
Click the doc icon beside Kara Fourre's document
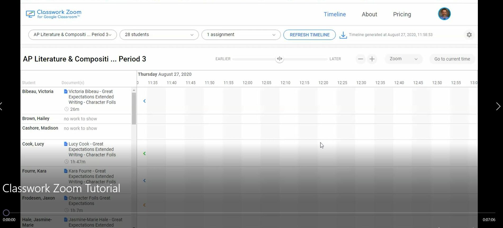pyautogui.click(x=66, y=171)
